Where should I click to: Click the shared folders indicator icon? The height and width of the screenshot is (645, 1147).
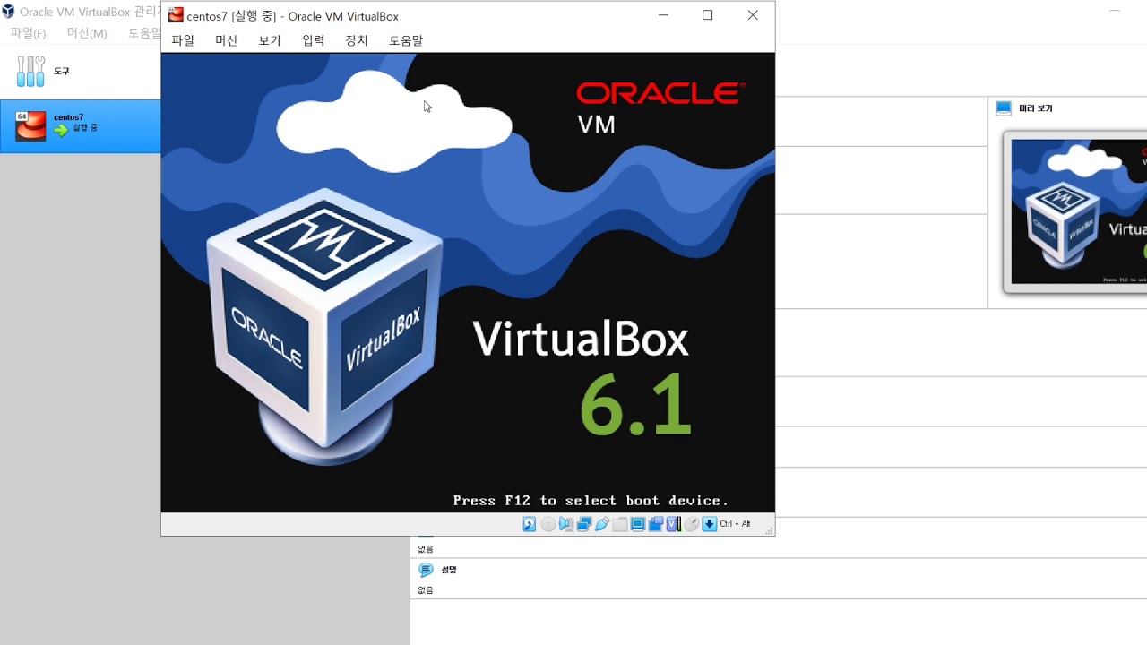pyautogui.click(x=620, y=524)
